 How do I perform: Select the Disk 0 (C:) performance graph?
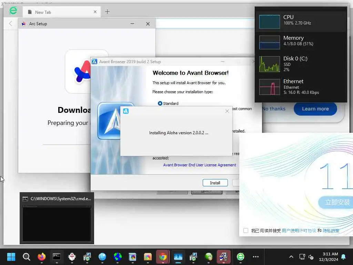pyautogui.click(x=270, y=64)
